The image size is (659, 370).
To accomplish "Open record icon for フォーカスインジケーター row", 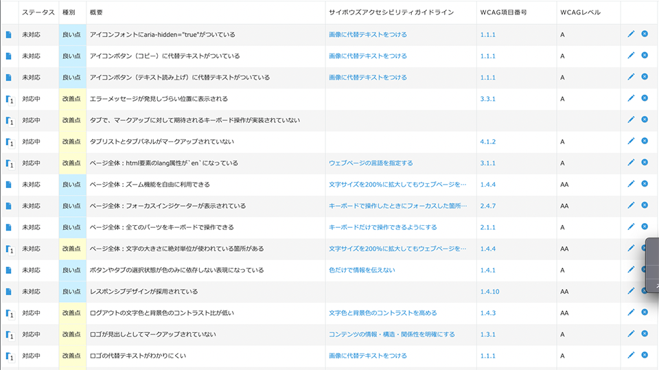I will click(8, 206).
